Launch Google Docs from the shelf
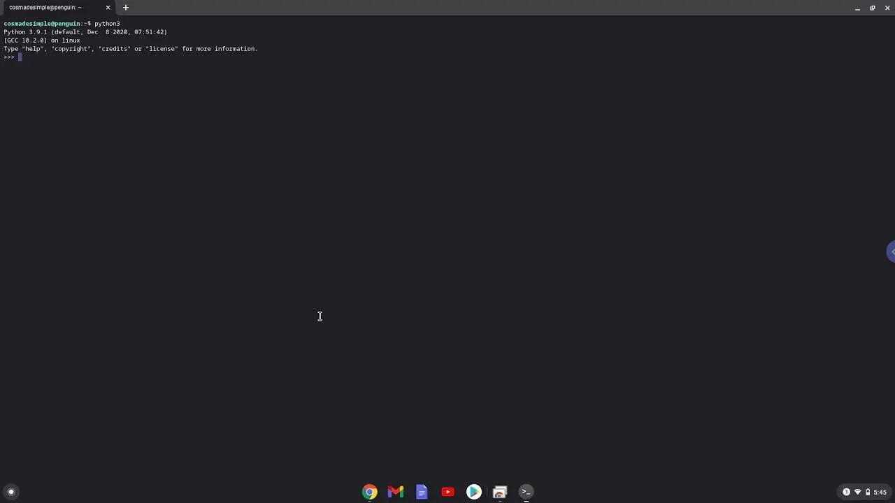895x503 pixels. (421, 492)
